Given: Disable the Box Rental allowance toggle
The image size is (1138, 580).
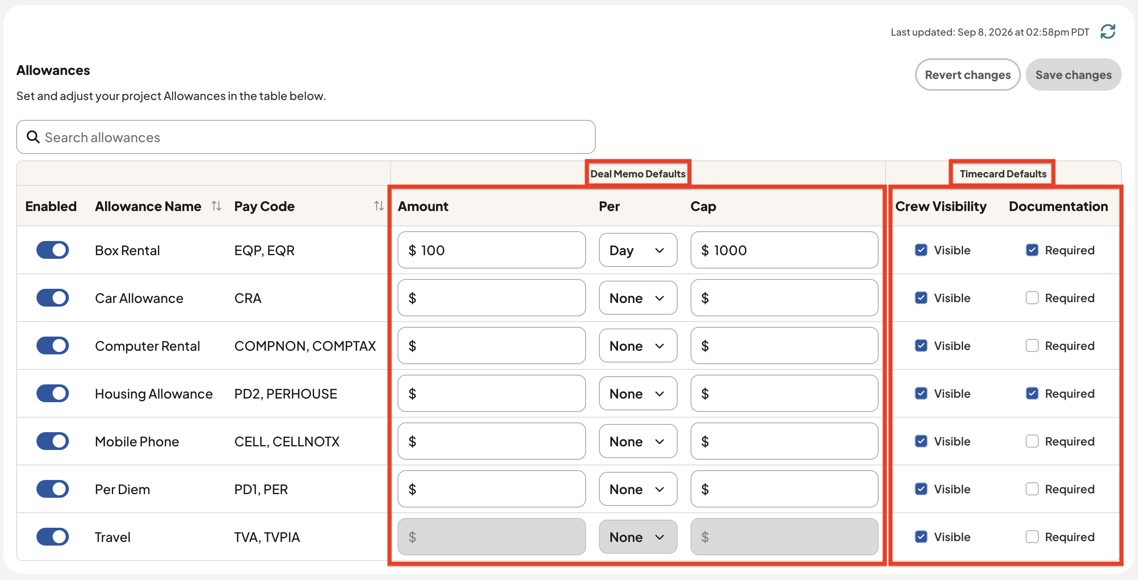Looking at the screenshot, I should tap(53, 250).
